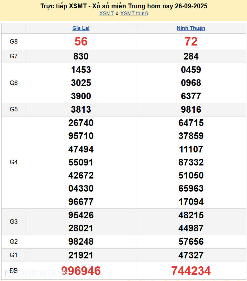
Task: Open the Gia Lai column header link
Action: [81, 28]
